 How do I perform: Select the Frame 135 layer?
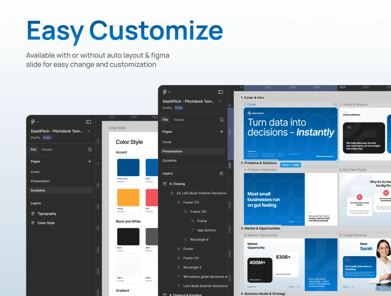click(x=198, y=212)
